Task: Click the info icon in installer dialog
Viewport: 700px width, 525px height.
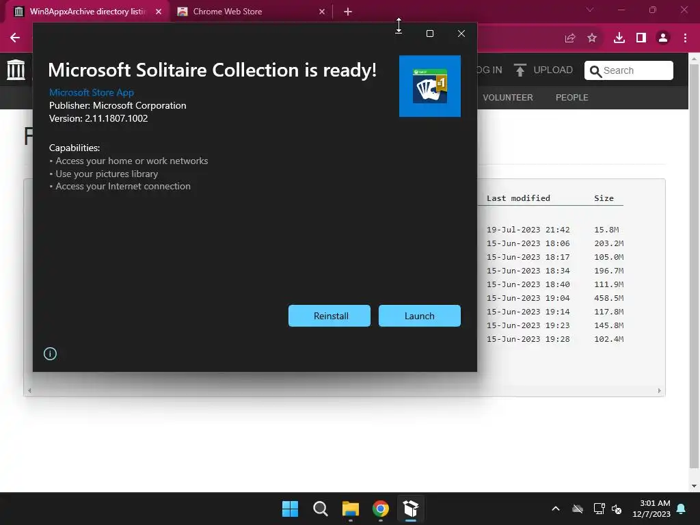Action: [50, 353]
